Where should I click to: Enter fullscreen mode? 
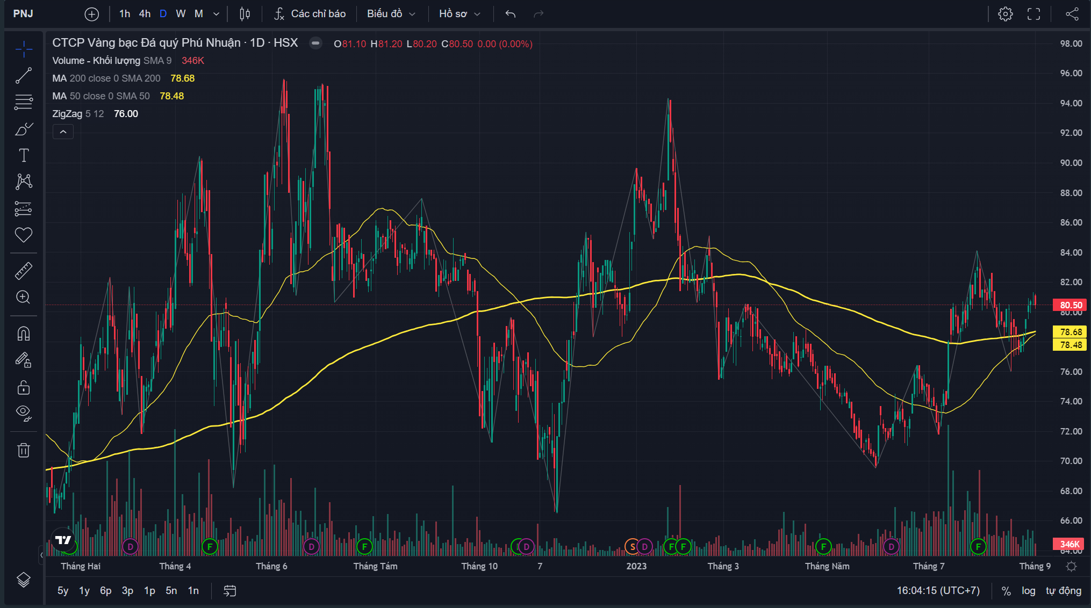click(x=1033, y=14)
